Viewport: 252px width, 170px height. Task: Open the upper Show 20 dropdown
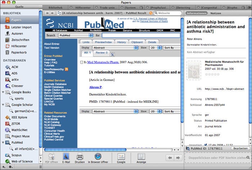click(x=155, y=48)
